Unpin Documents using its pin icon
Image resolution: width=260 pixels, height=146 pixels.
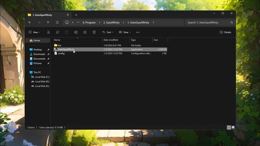tap(48, 59)
